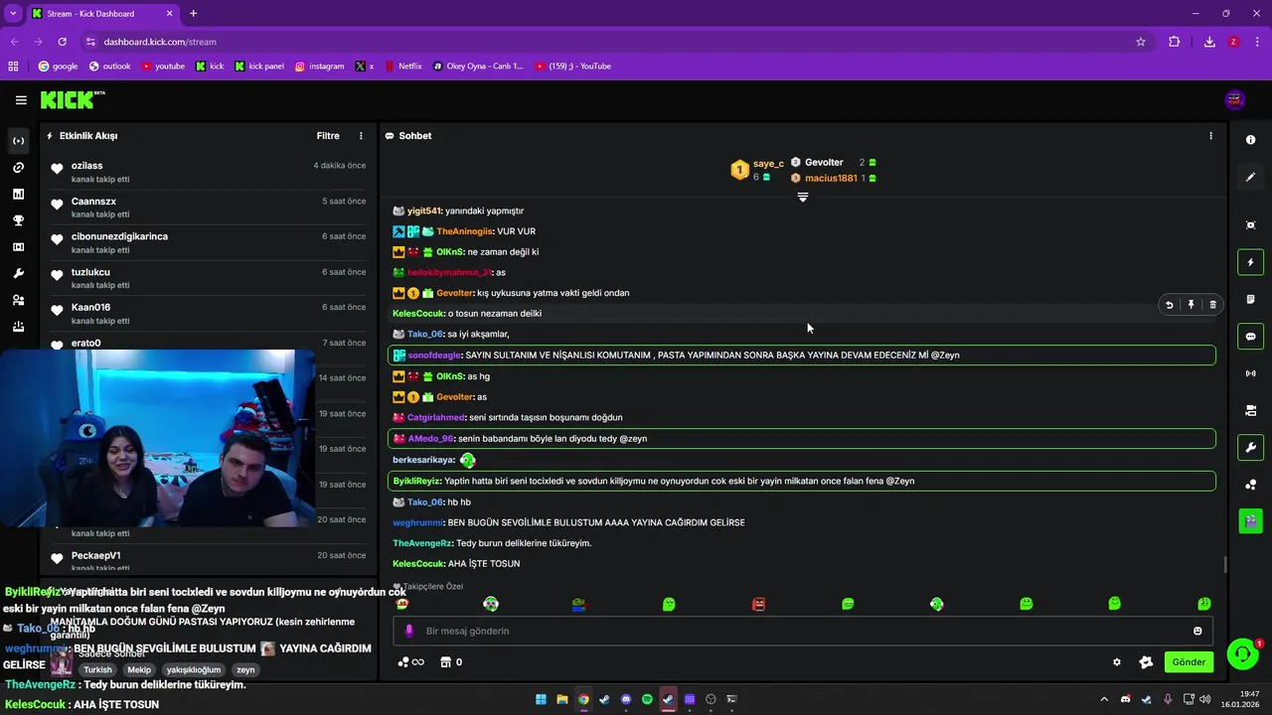
Task: Open the tab search dropdown in Chrome
Action: [x=13, y=13]
